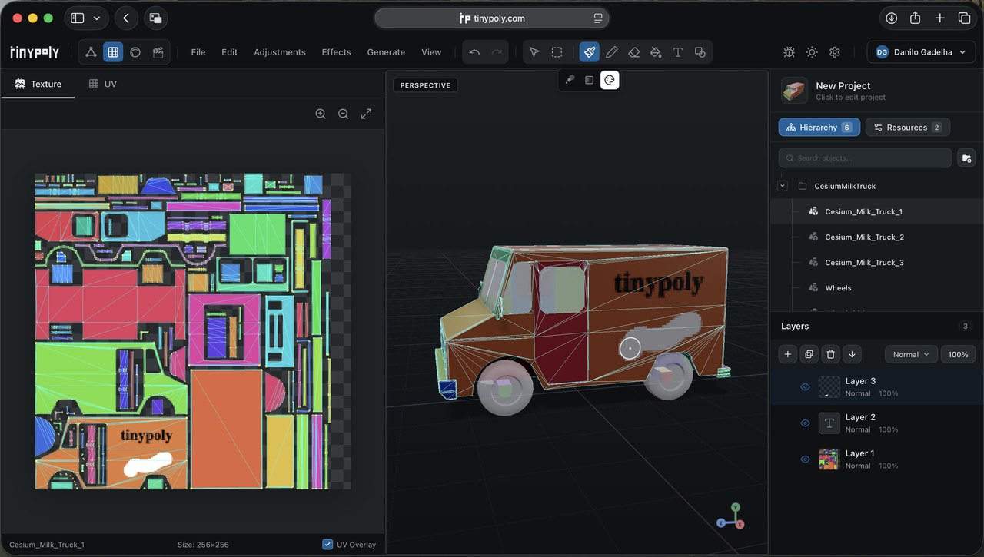Select the mesh vertex mode icon
This screenshot has width=984, height=557.
91,52
